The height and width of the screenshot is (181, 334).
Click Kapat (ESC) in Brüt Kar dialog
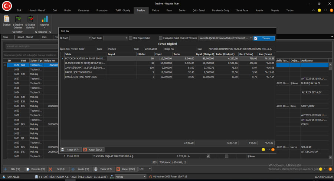(x=93, y=150)
